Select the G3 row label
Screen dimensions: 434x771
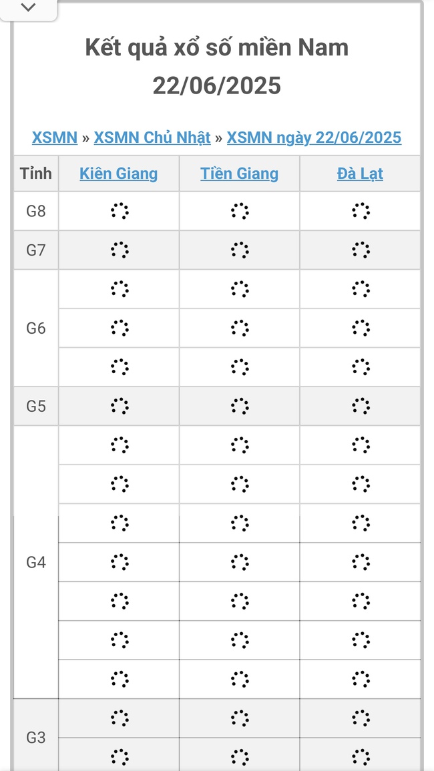[x=35, y=737]
